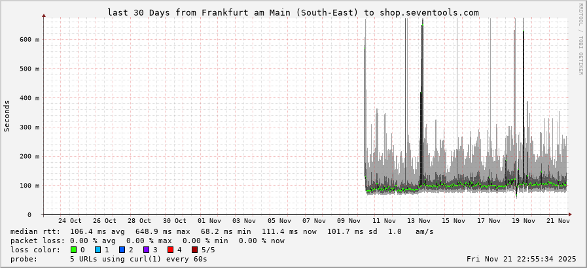Click the blue loss swatch labeled 2
The image size is (587, 268).
pos(122,250)
